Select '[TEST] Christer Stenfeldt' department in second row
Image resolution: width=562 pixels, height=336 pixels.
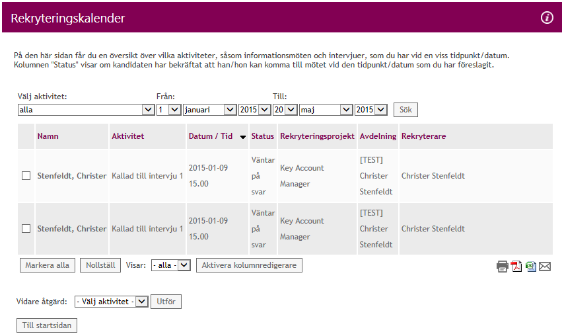[376, 229]
